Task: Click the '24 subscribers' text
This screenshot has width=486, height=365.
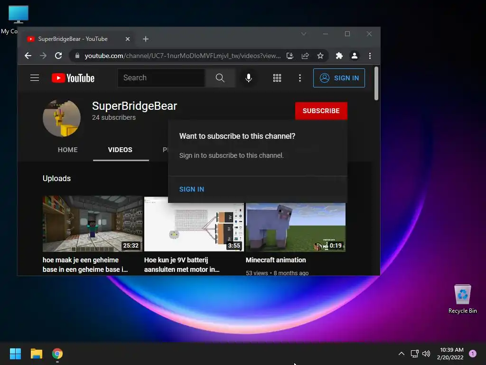Action: [x=114, y=118]
